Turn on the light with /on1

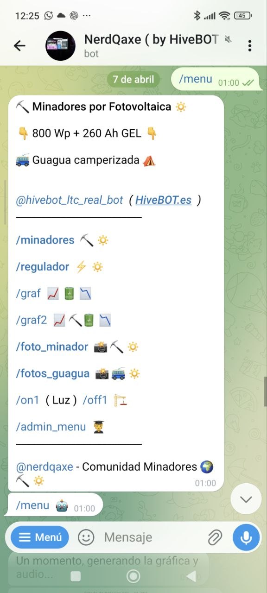tap(28, 400)
